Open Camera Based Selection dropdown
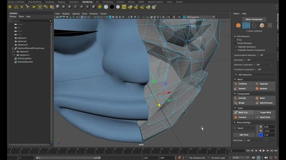Screen dimensions: 286x160 (258, 55)
